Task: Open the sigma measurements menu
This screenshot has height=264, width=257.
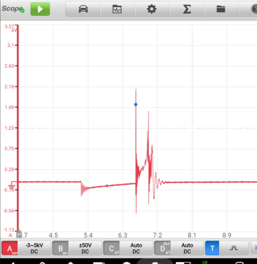Action: click(187, 9)
